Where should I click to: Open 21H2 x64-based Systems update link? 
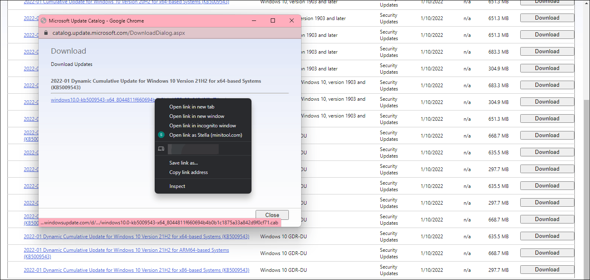tap(136, 237)
